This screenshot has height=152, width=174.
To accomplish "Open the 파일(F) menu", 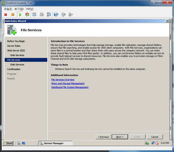I will pyautogui.click(x=8, y=9).
